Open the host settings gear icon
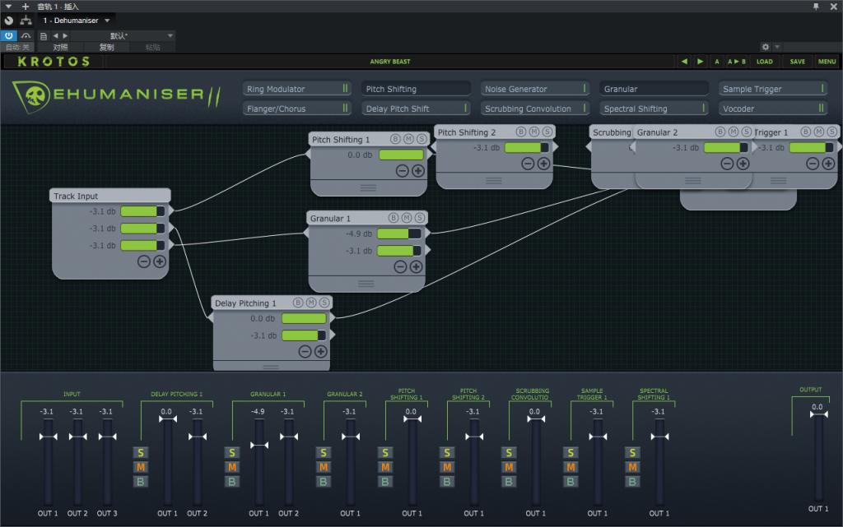This screenshot has width=843, height=527. pyautogui.click(x=766, y=47)
